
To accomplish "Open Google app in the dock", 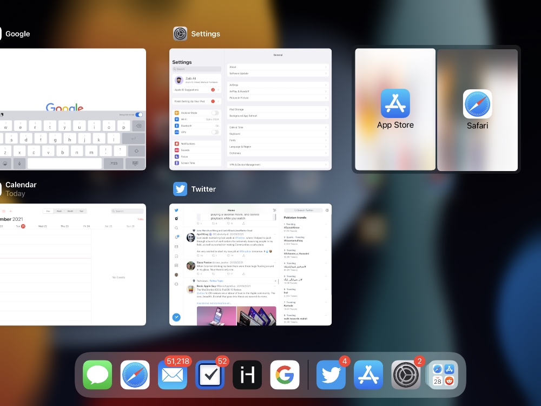I will (x=285, y=375).
